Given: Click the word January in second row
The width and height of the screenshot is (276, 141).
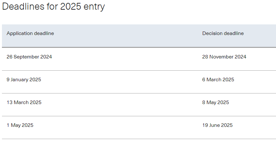Looking at the screenshot, I should click(x=19, y=80).
